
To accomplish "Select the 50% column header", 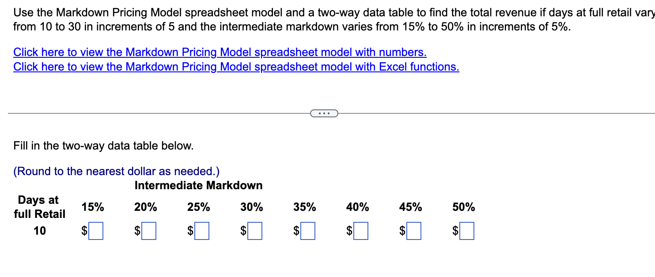I will click(463, 206).
